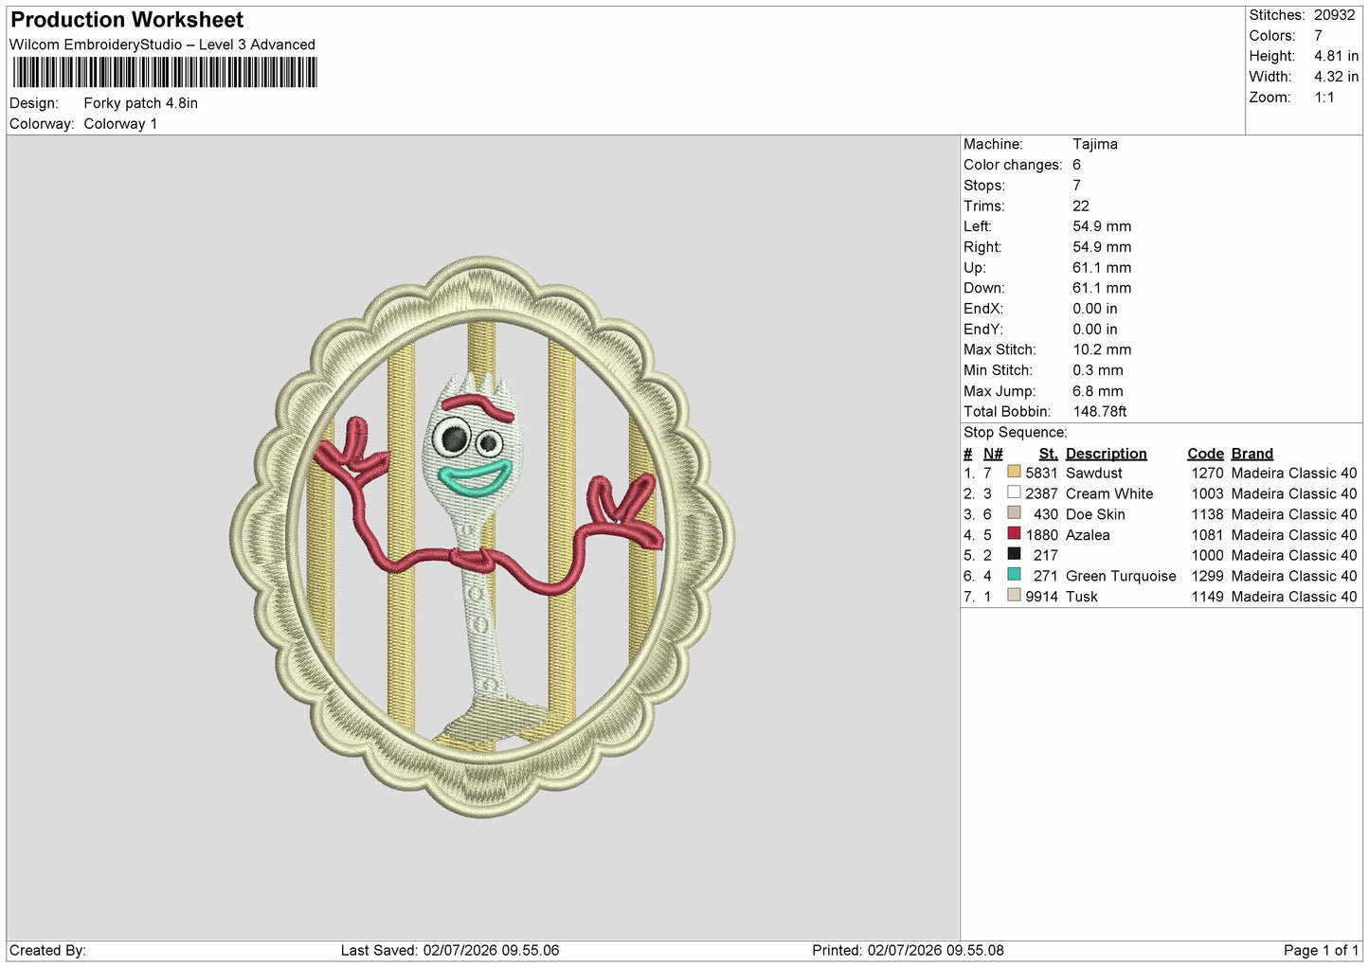This screenshot has width=1369, height=967.
Task: Click the 'Tusk' description text
Action: [1081, 597]
